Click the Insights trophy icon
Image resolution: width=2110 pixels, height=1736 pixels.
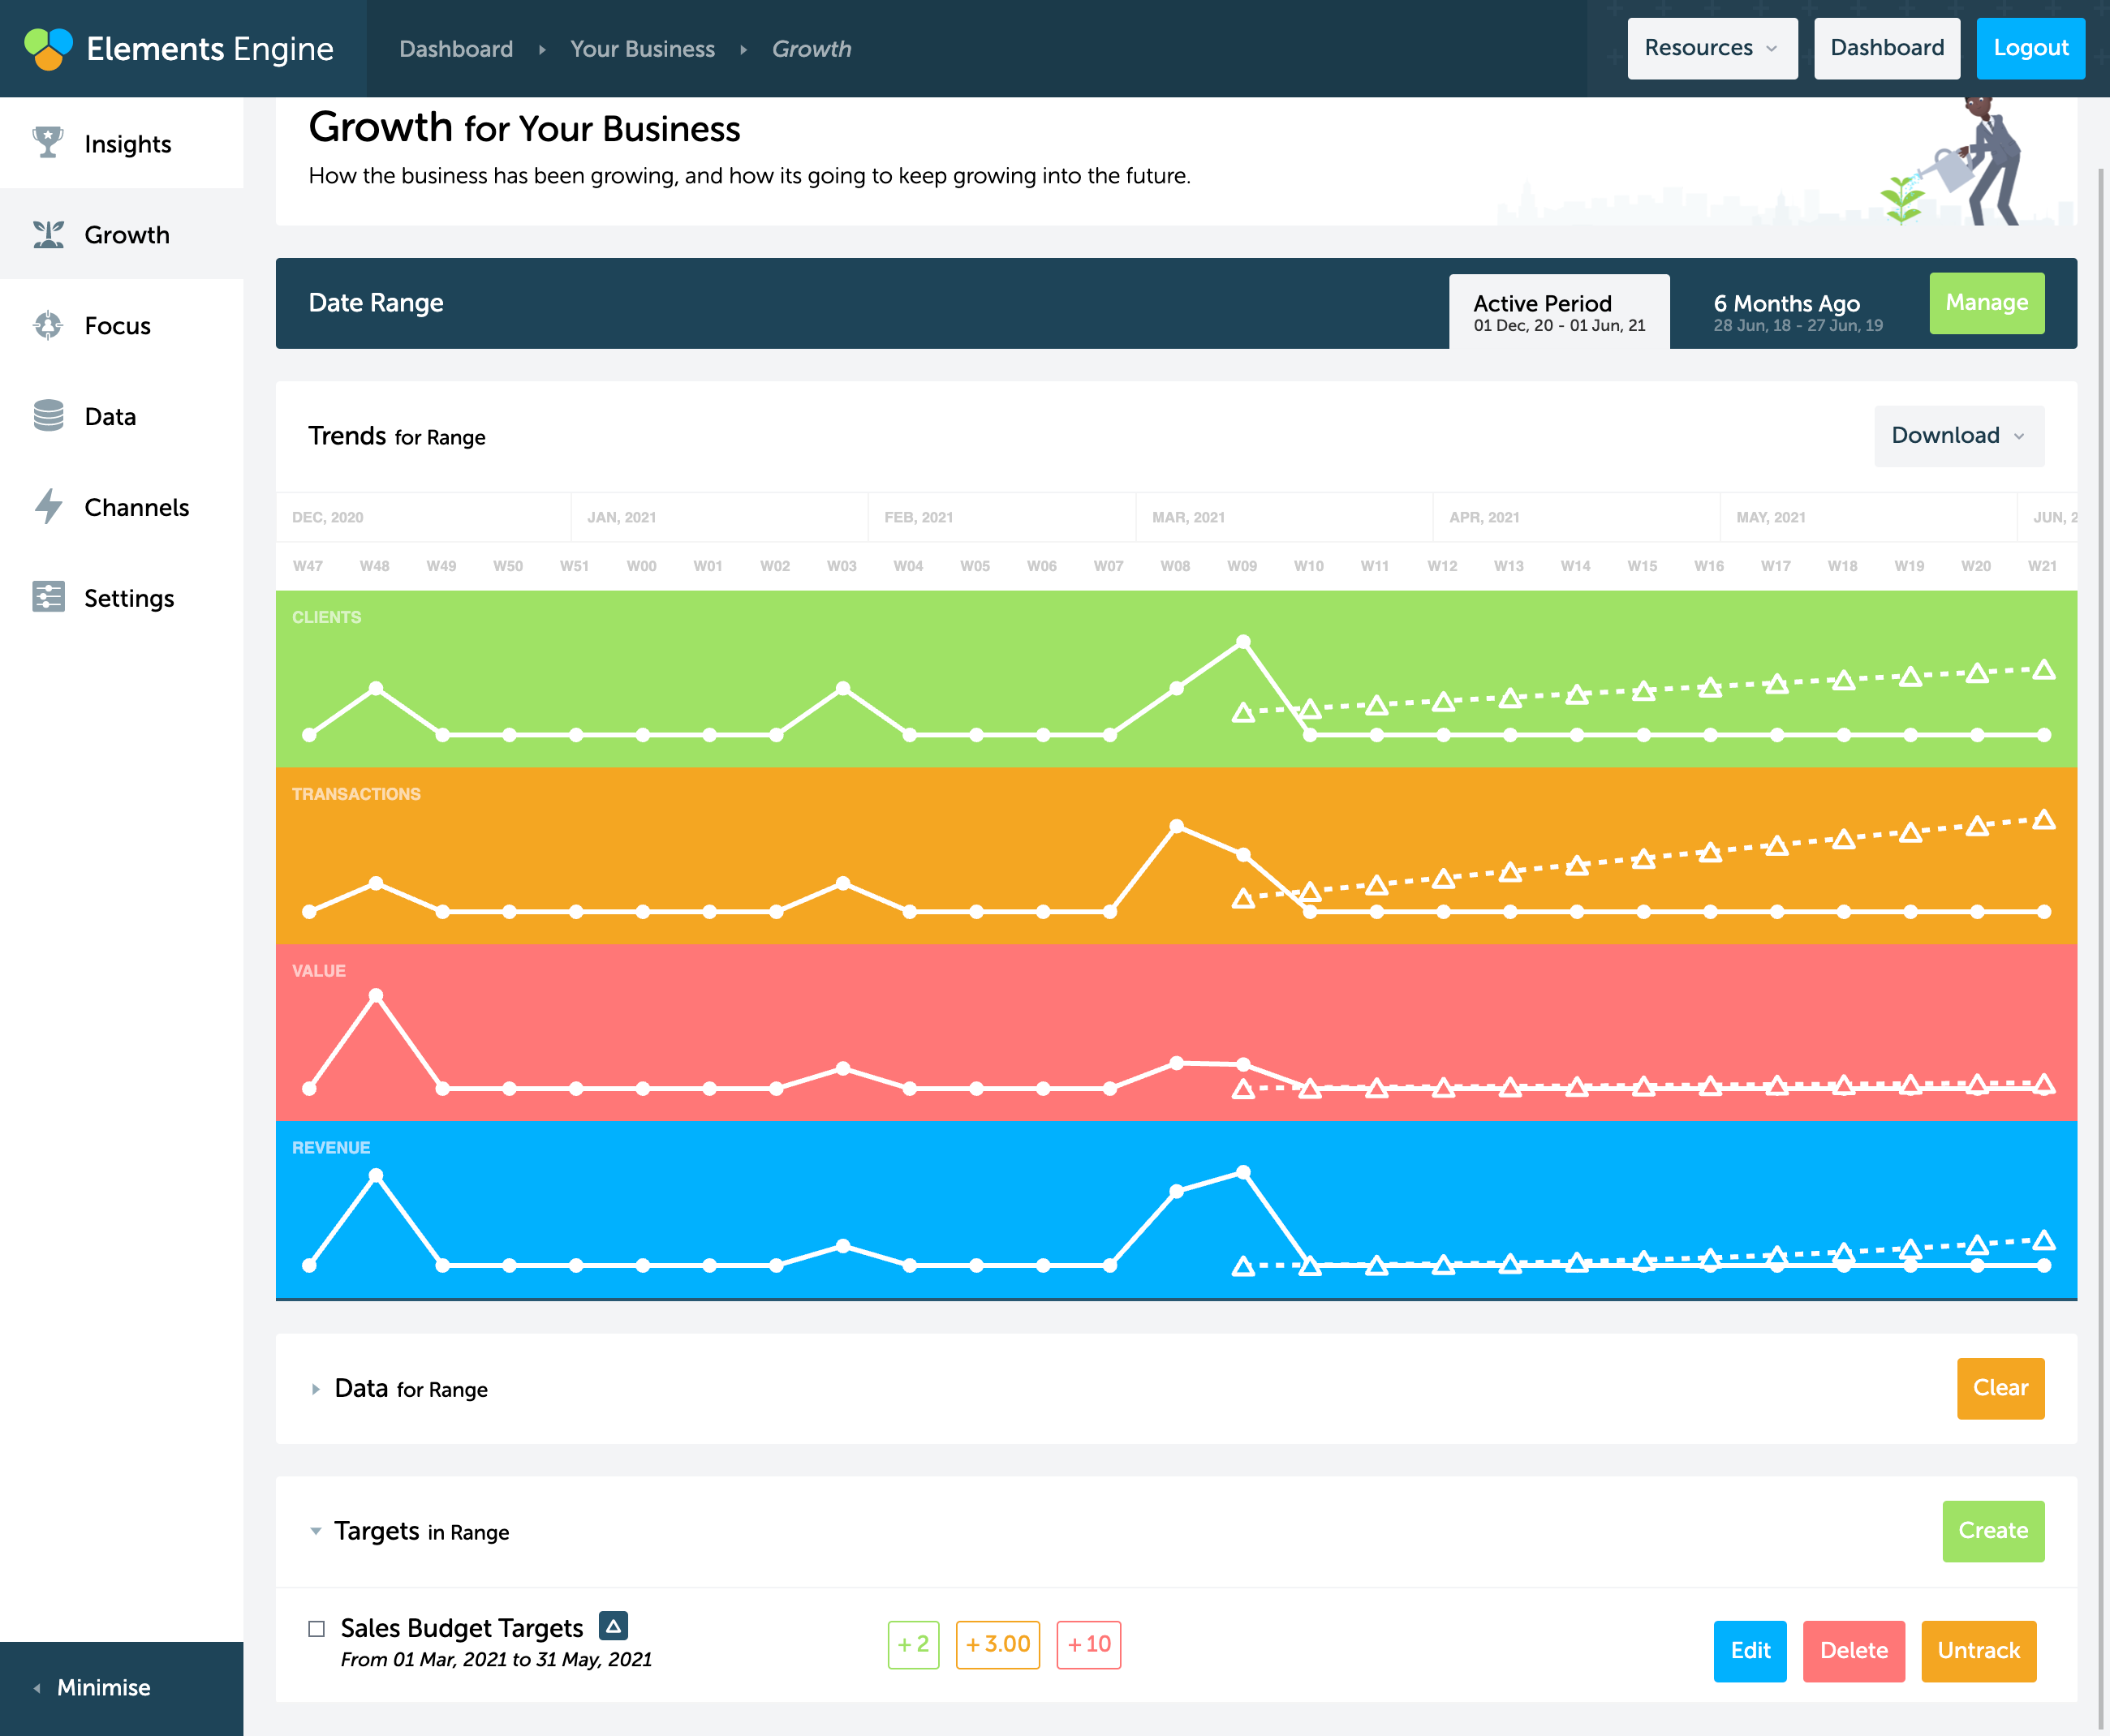[47, 143]
